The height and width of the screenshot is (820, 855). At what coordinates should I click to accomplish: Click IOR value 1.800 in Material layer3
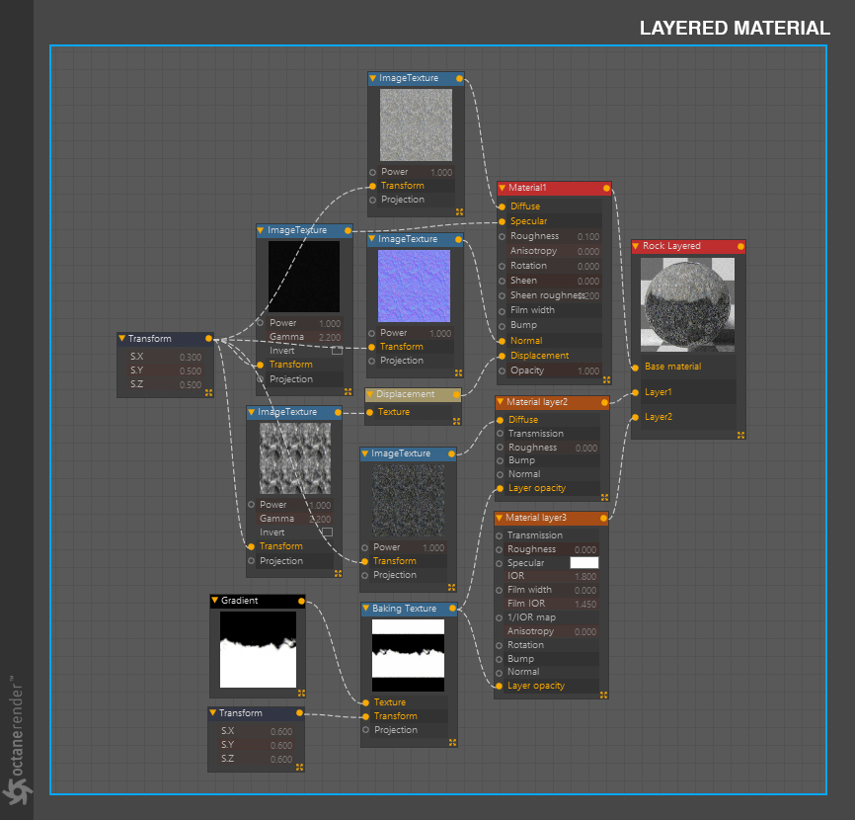[585, 577]
